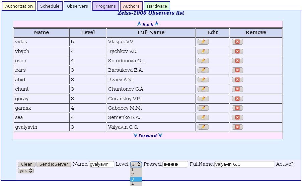Select the 'Barsukova E.A.' cell
The image size is (302, 186).
[x=151, y=70]
